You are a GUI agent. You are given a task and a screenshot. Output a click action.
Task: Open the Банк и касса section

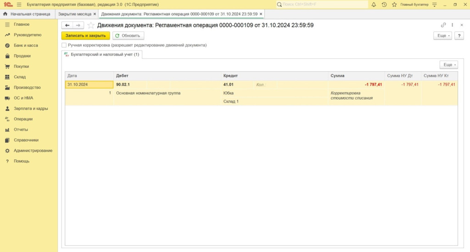26,45
